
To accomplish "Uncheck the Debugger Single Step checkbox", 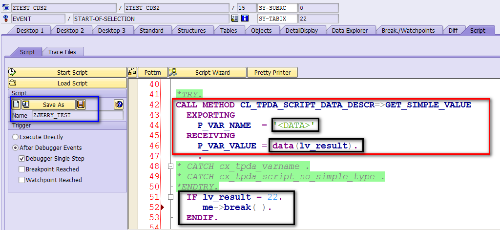I will pos(21,159).
